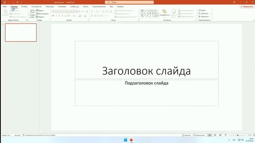The height and width of the screenshot is (143, 255).
Task: Click the bullets list icon
Action: pyautogui.click(x=92, y=12)
